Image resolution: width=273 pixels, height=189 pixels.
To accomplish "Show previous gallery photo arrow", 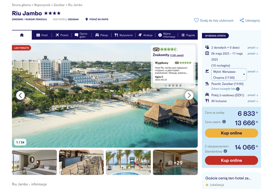I will click(x=20, y=95).
